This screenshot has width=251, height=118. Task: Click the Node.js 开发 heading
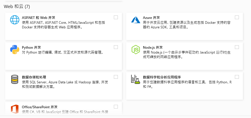(153, 47)
